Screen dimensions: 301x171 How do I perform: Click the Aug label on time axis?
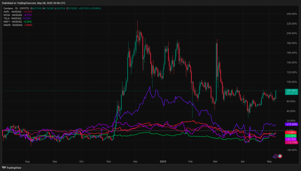[x=27, y=162]
